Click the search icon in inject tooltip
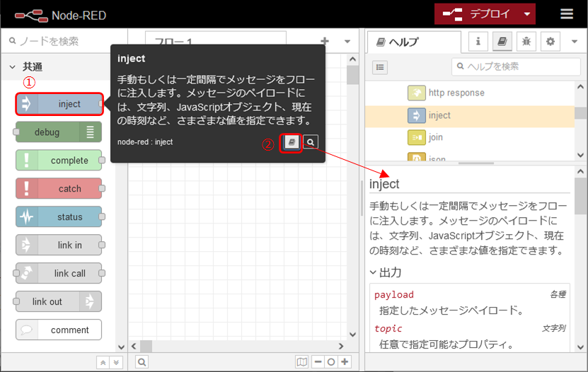588x372 pixels. coord(311,142)
